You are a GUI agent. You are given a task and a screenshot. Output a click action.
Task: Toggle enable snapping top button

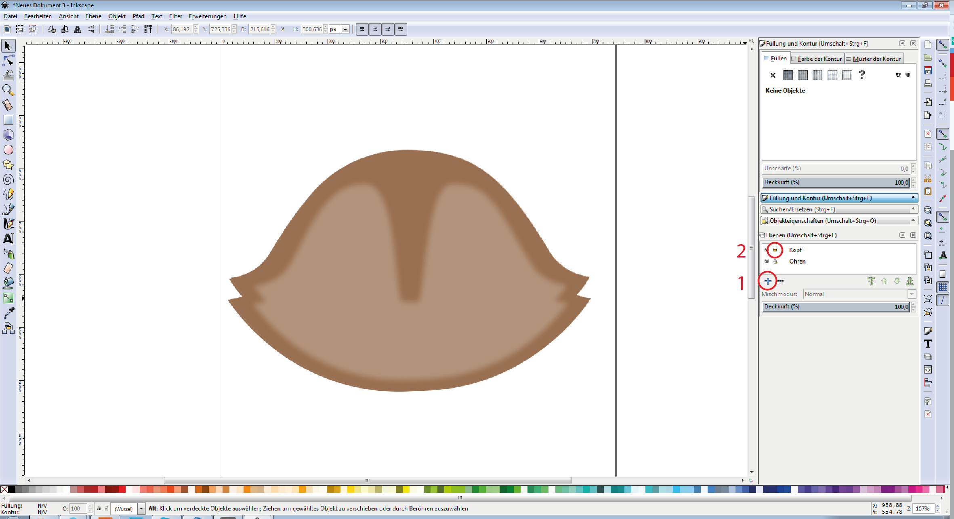943,45
